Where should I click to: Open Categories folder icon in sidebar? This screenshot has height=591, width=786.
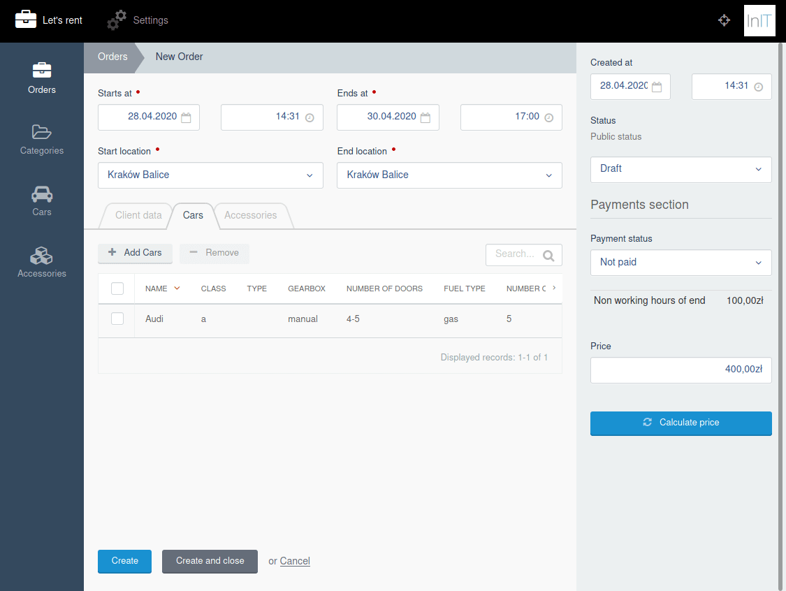pyautogui.click(x=42, y=132)
